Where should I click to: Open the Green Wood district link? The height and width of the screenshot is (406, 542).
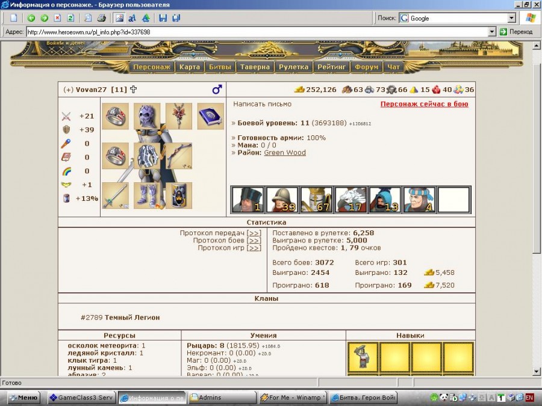click(285, 153)
